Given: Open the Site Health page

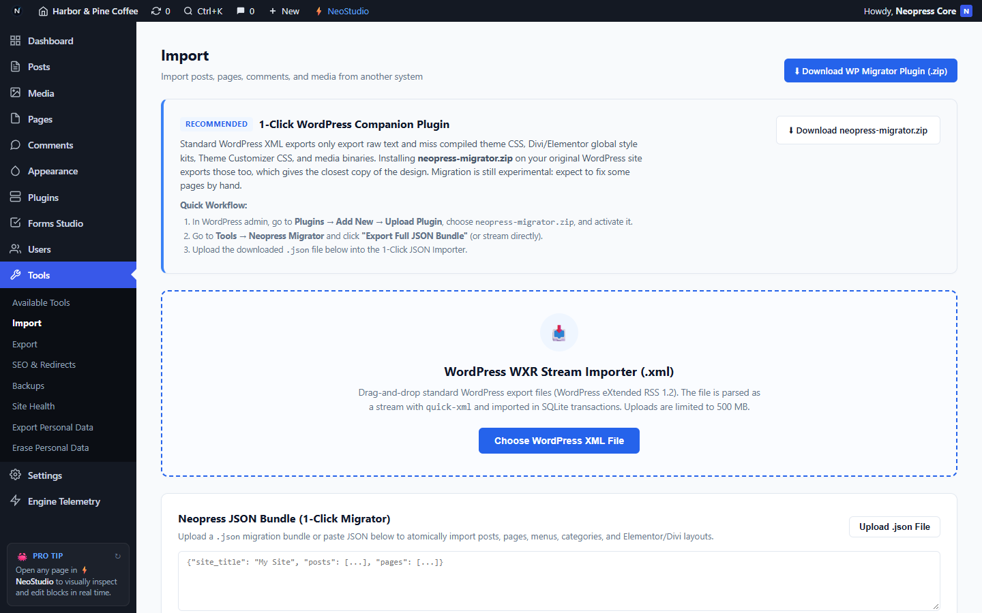Looking at the screenshot, I should 33,406.
